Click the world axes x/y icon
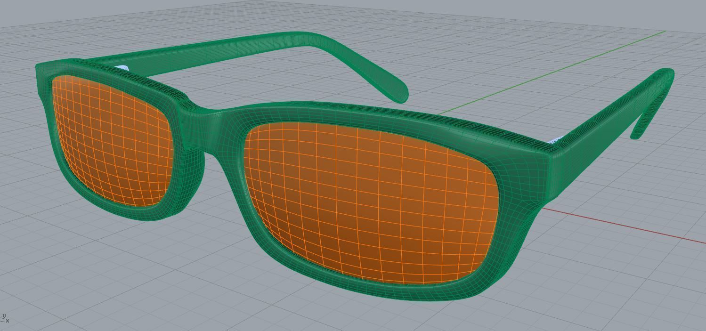This screenshot has height=331, width=706. 5,318
